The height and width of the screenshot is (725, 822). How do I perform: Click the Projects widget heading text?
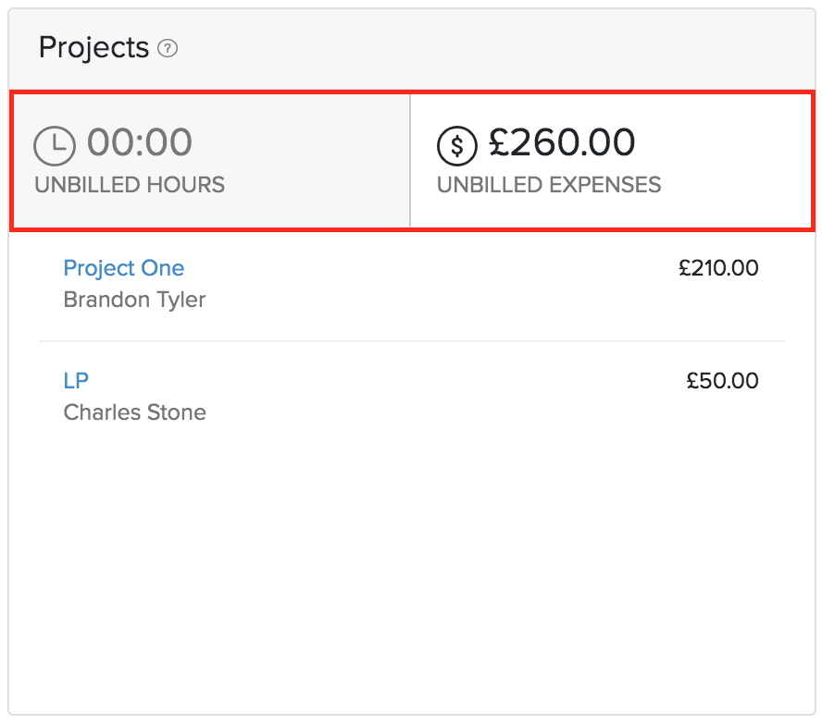point(93,47)
